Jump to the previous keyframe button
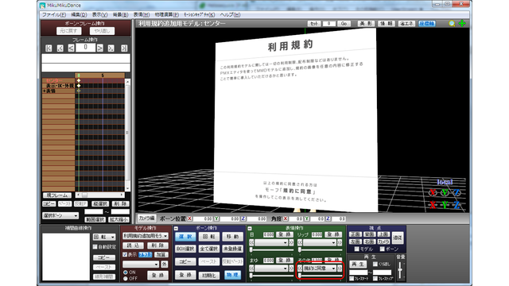 pos(60,48)
